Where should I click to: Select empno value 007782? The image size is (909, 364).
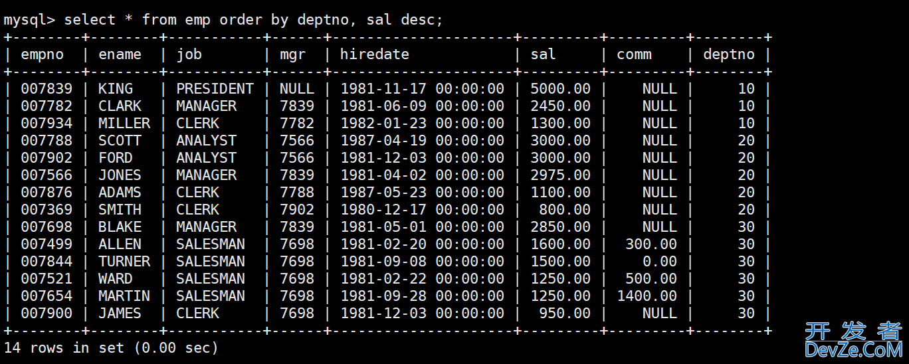(x=47, y=106)
